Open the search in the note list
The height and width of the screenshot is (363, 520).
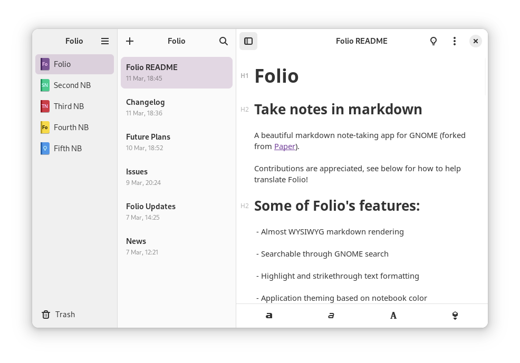pos(223,41)
